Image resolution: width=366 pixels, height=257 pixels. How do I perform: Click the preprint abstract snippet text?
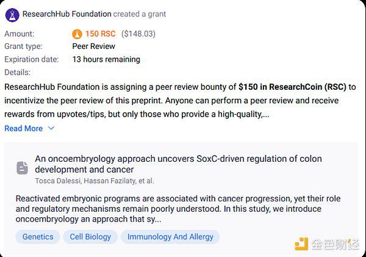178,209
